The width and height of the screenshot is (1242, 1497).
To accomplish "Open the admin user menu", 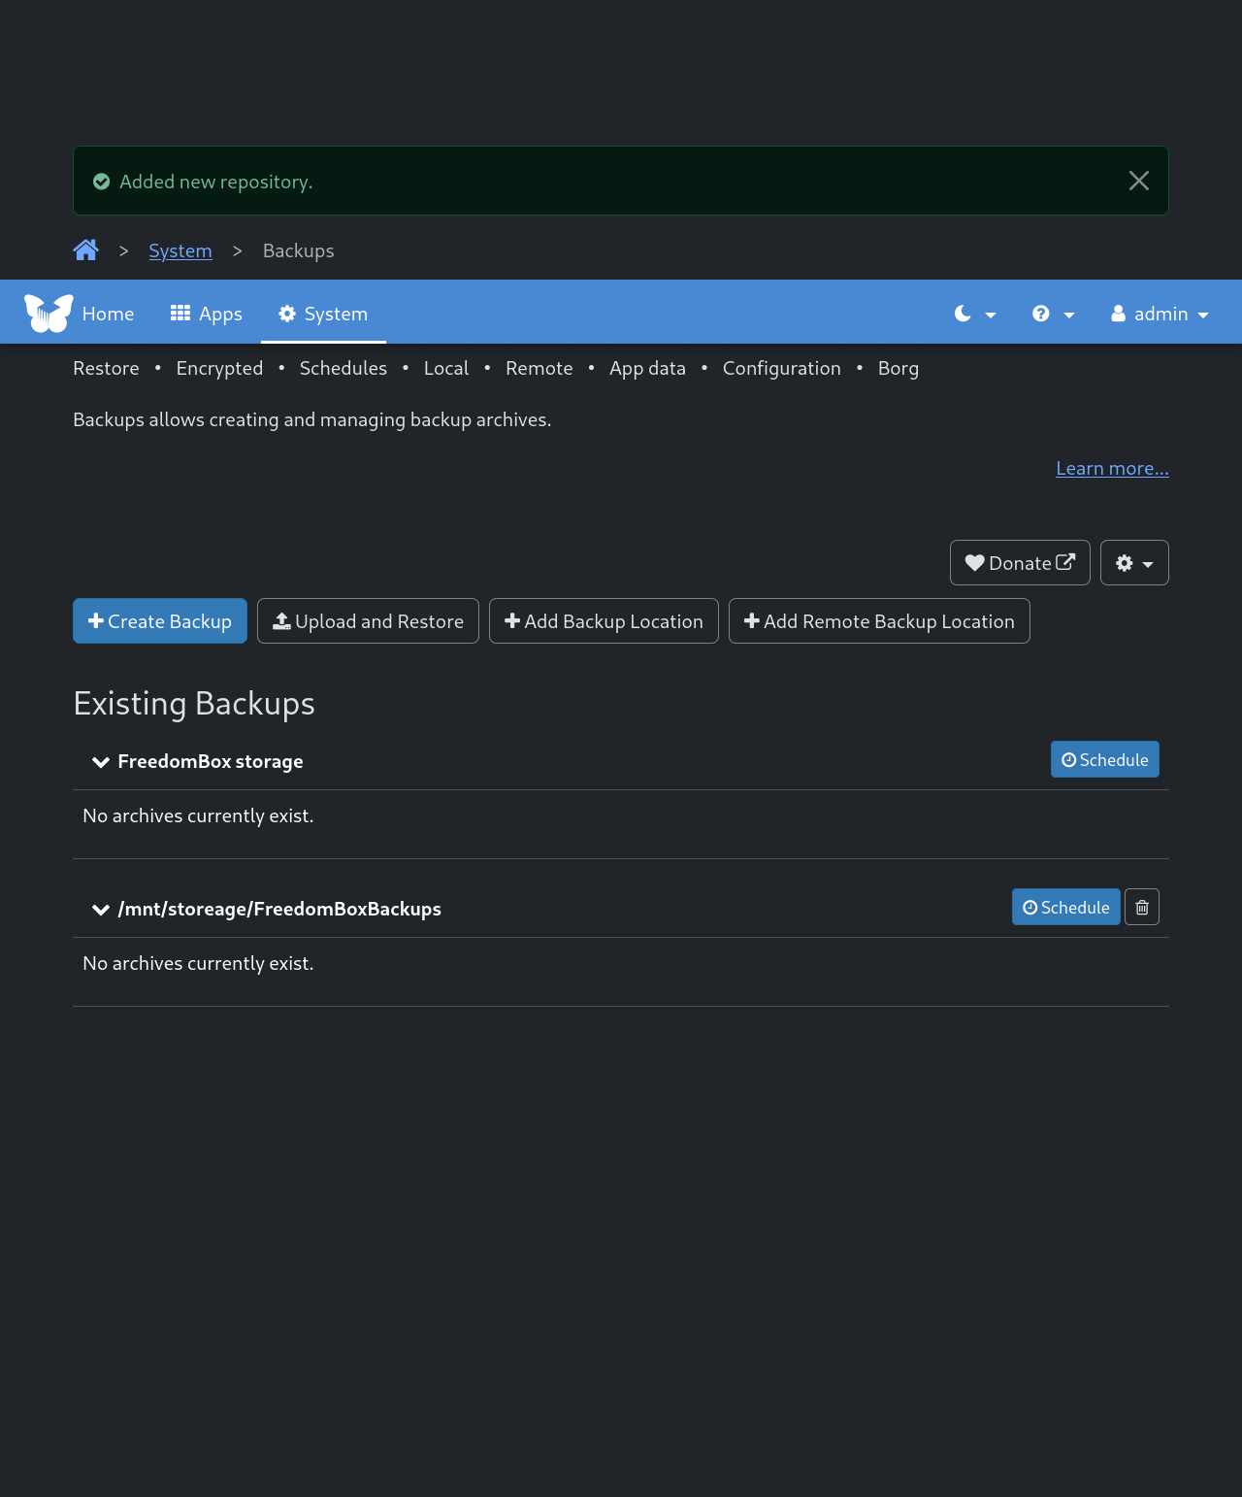I will [1160, 314].
